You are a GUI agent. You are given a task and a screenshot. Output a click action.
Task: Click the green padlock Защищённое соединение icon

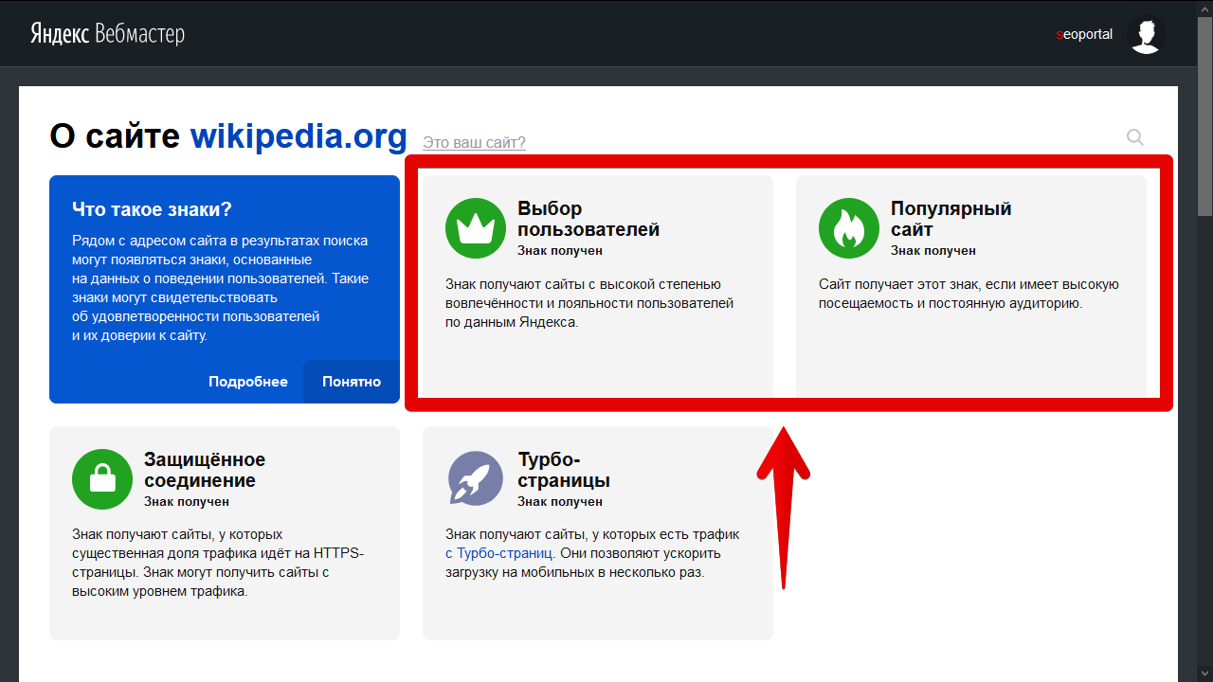pos(101,479)
